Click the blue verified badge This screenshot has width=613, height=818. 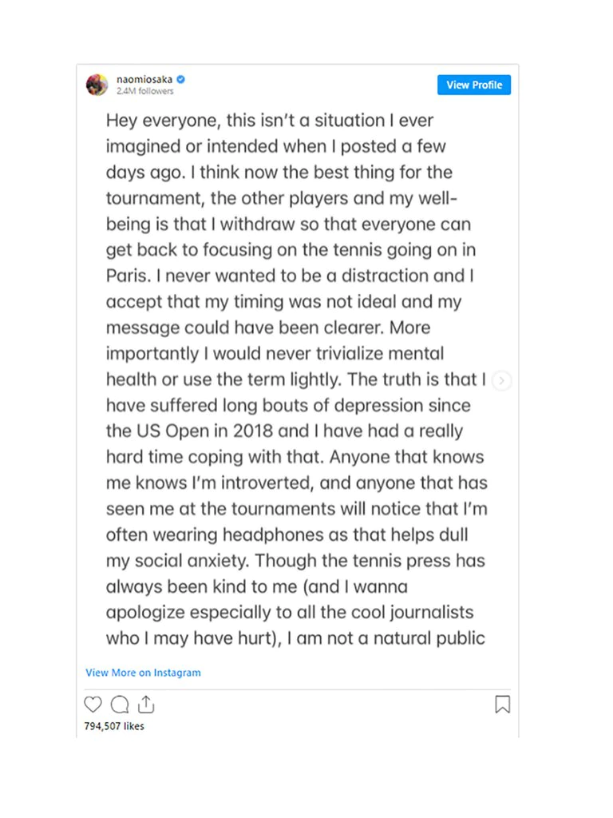(181, 80)
